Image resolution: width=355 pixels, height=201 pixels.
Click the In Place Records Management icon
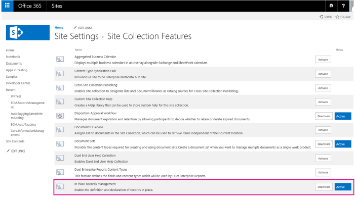pyautogui.click(x=60, y=186)
